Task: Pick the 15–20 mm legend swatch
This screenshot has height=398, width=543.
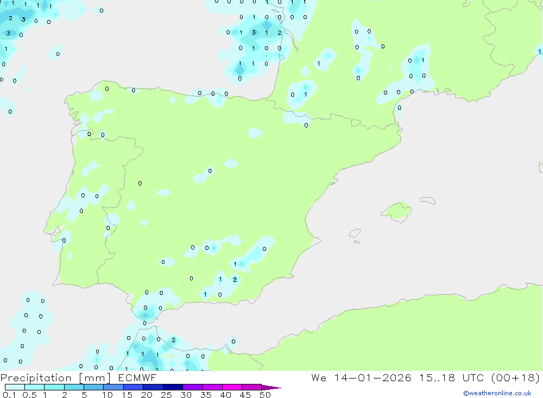Action: click(x=134, y=387)
